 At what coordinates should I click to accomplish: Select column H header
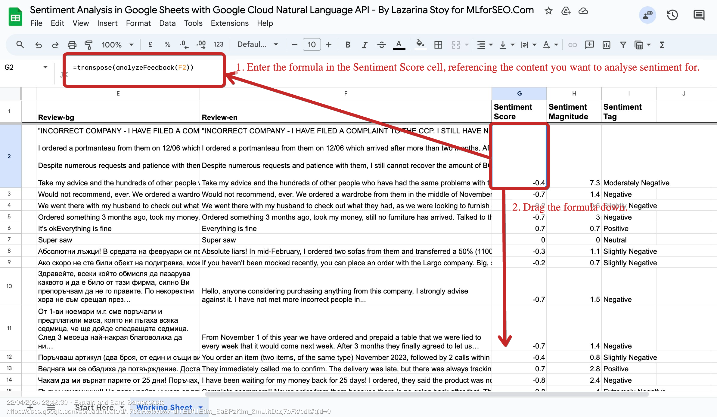[574, 93]
